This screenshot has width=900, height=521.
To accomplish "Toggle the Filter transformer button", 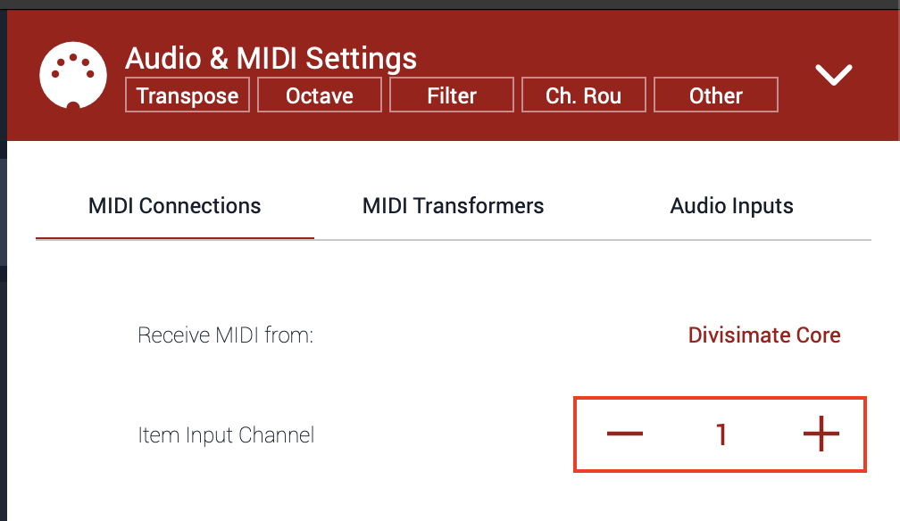I will (x=452, y=95).
